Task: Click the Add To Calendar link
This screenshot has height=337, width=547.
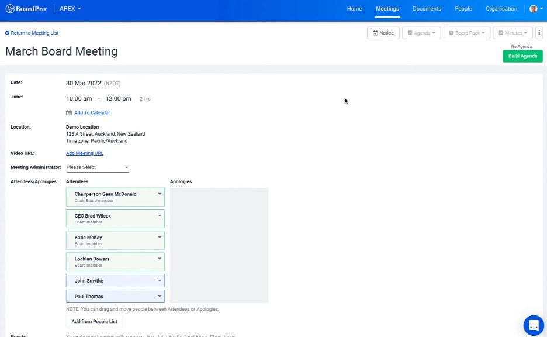Action: (92, 112)
